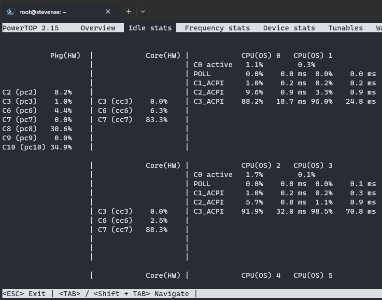382x300 pixels.
Task: Click the C9 (pc9) row label
Action: [x=19, y=138]
